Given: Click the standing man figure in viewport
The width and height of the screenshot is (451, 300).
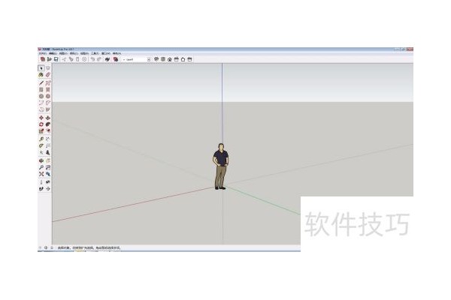Looking at the screenshot, I should pos(220,166).
